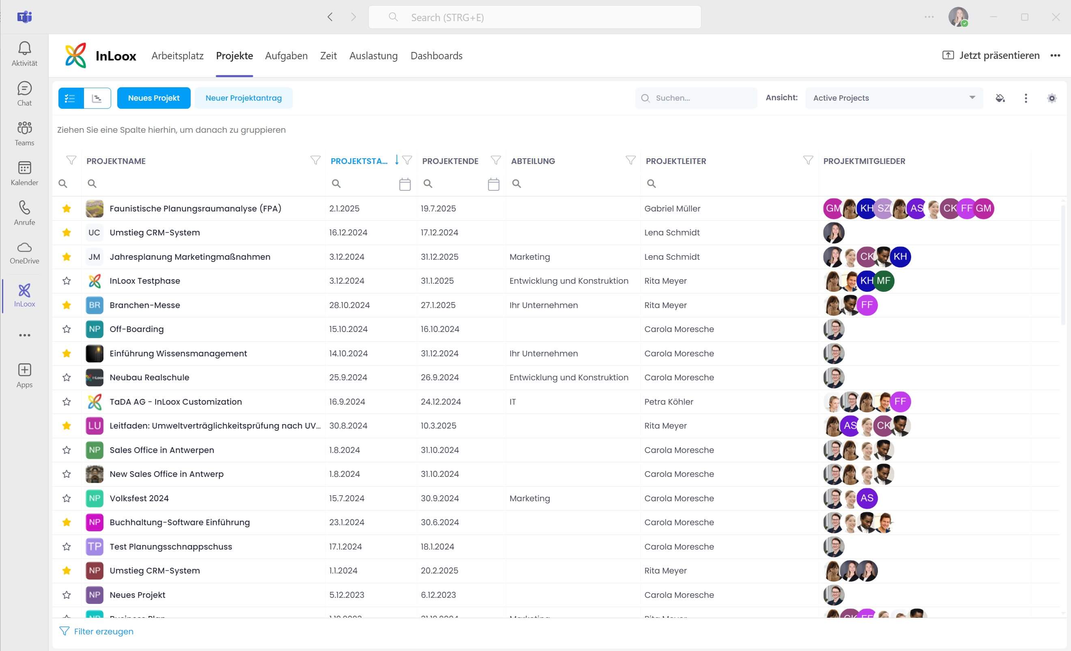Unstar Faunistische Planungsraumanalyse (FPA) project
Image resolution: width=1071 pixels, height=651 pixels.
point(67,208)
